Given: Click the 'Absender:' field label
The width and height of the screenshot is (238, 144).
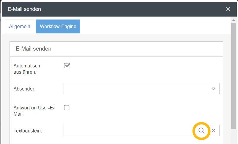Looking at the screenshot, I should point(24,89).
